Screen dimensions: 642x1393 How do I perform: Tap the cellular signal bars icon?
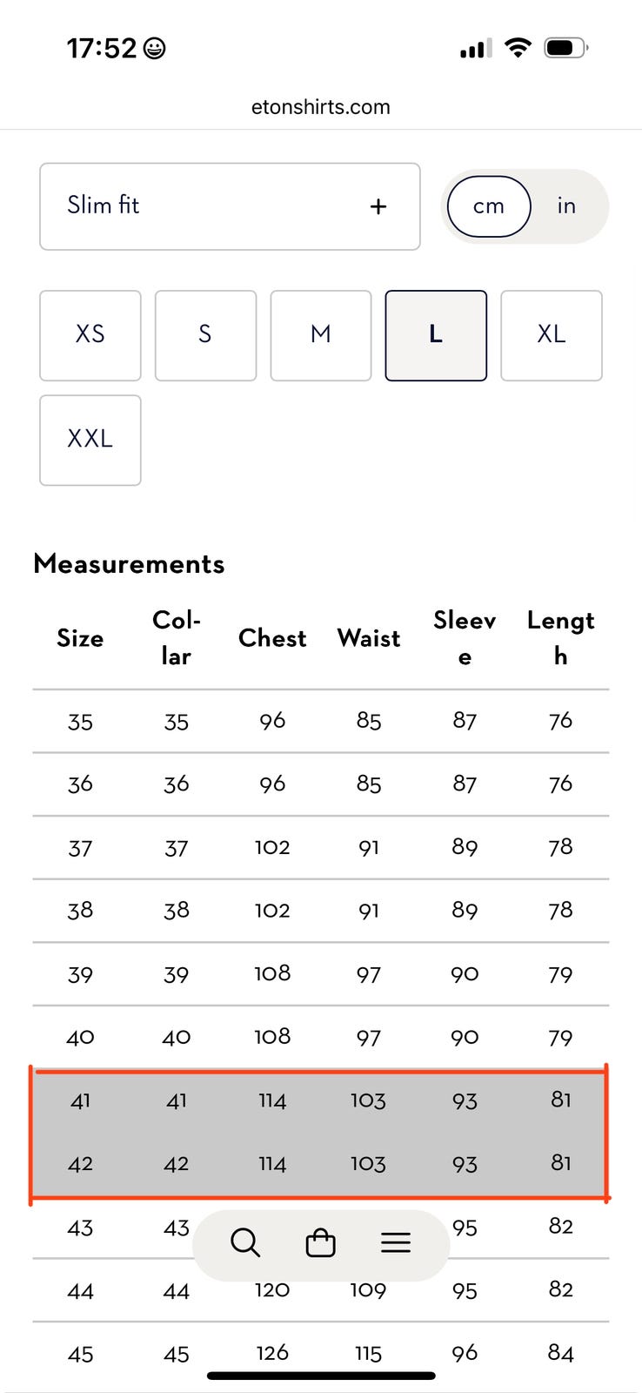(x=476, y=49)
